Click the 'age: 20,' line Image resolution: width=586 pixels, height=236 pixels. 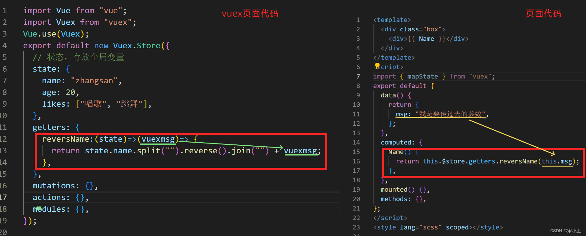(x=61, y=92)
